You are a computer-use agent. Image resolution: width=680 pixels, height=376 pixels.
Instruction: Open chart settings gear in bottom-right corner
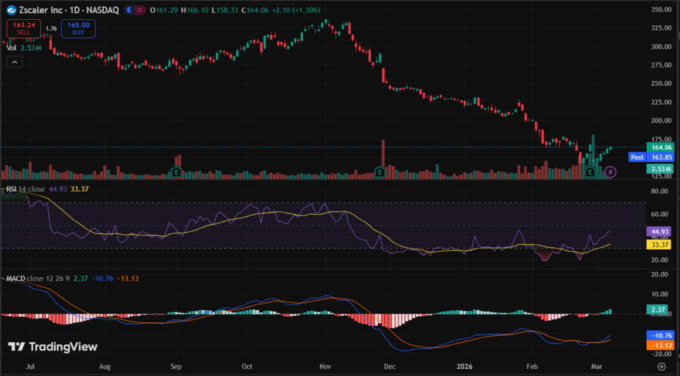[x=661, y=365]
